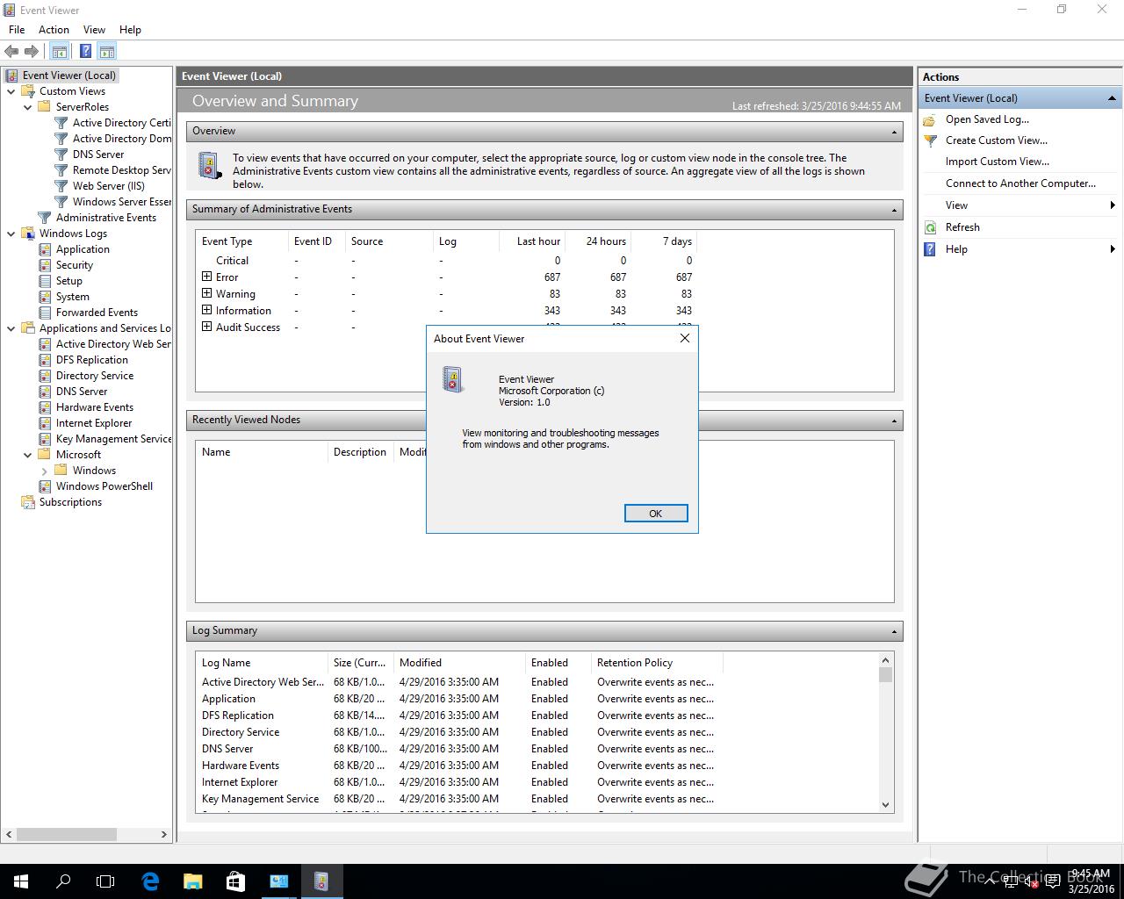
Task: Click the Internet Explorer log icon in the tree
Action: pos(45,423)
